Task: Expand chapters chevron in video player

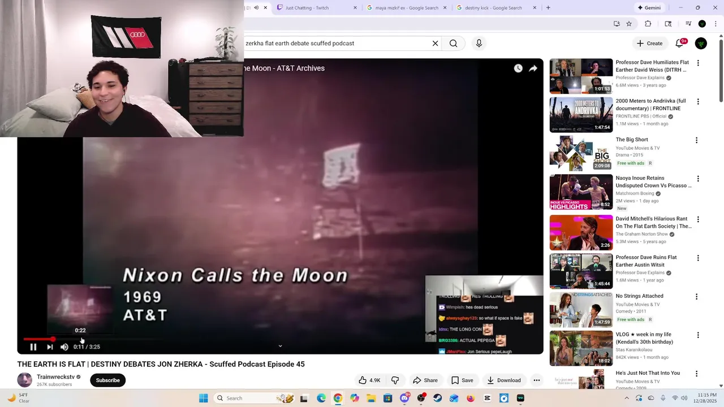Action: pyautogui.click(x=280, y=346)
